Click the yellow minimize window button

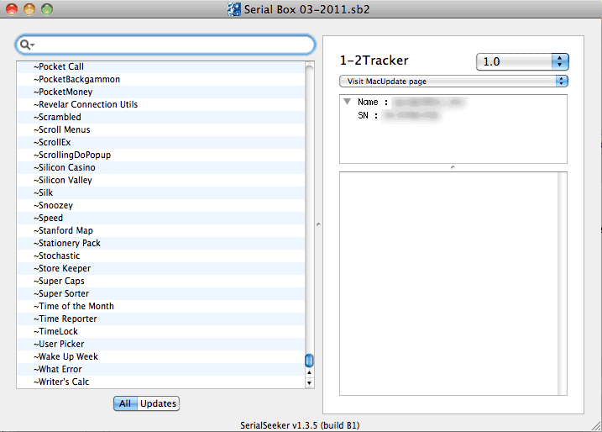(x=29, y=9)
